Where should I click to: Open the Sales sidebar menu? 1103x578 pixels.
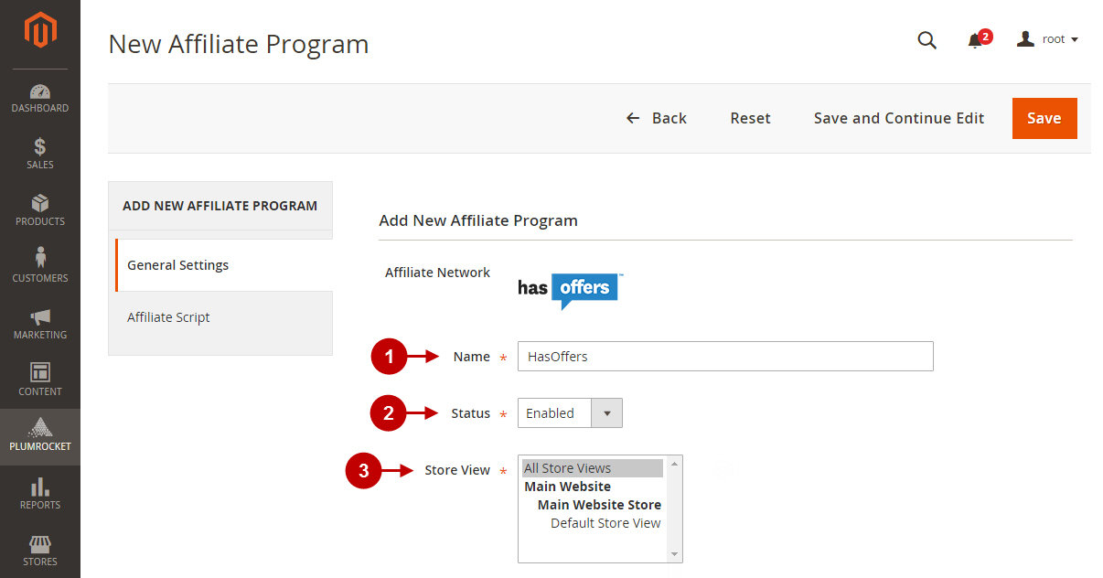(x=40, y=154)
